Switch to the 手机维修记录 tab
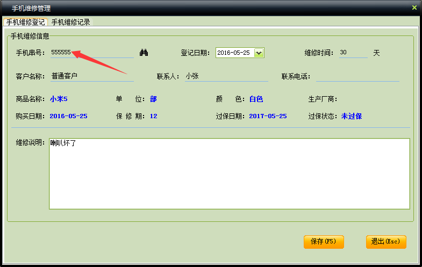 pos(71,22)
